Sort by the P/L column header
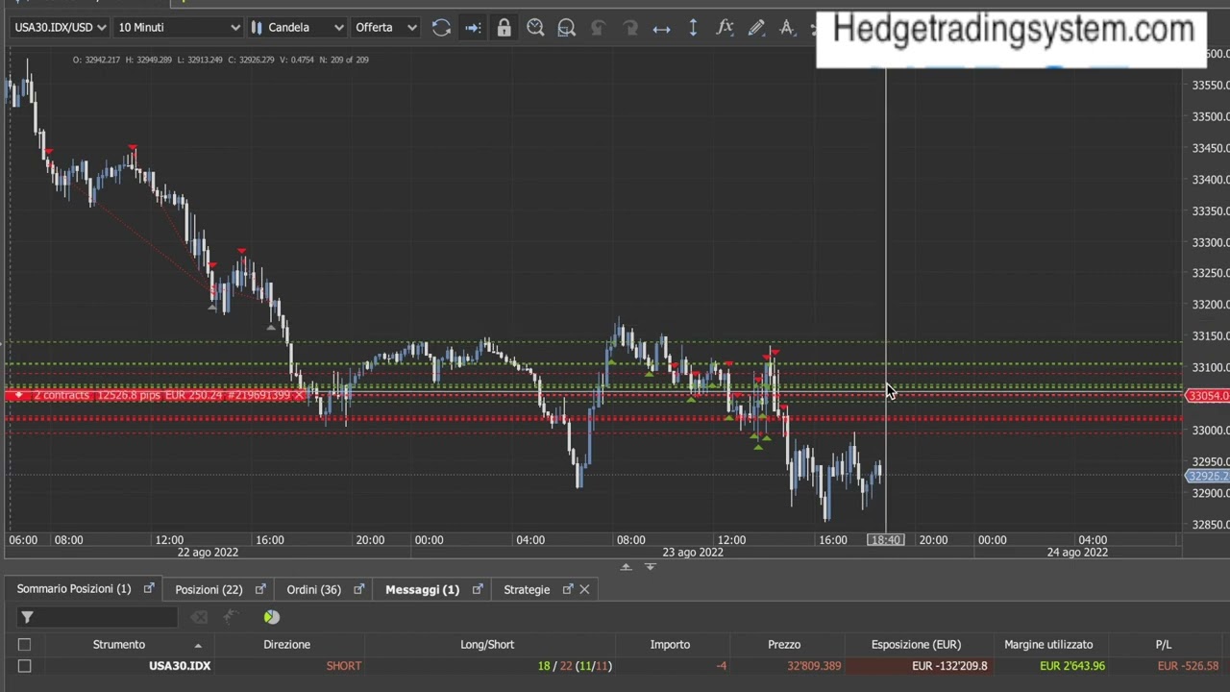 [1163, 645]
